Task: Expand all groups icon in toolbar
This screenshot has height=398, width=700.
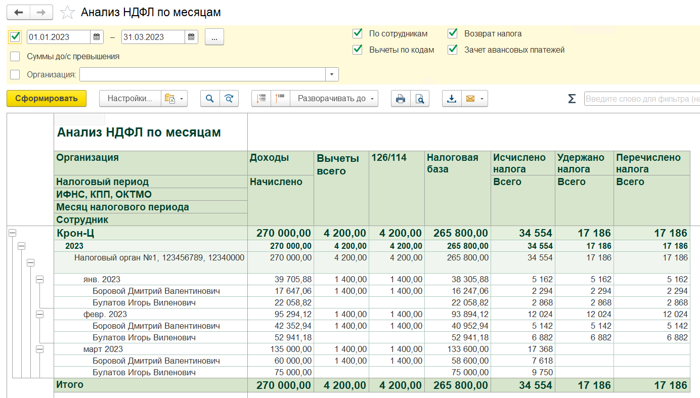Action: tap(280, 99)
